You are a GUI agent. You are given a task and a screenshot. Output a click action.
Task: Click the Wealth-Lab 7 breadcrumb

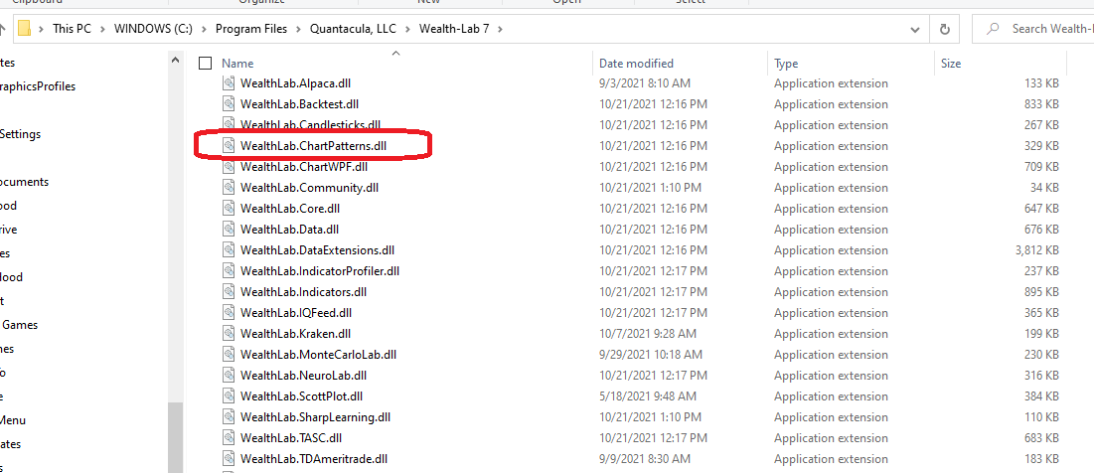(453, 29)
